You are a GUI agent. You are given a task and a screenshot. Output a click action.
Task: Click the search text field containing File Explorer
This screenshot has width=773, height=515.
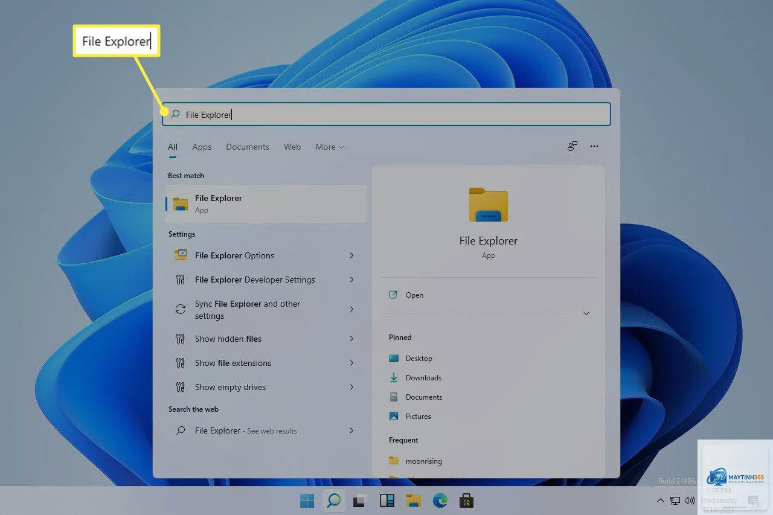tap(386, 114)
